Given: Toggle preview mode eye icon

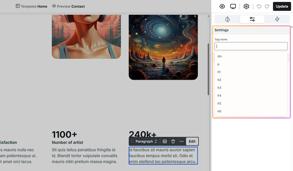Looking at the screenshot, I should click(x=222, y=7).
